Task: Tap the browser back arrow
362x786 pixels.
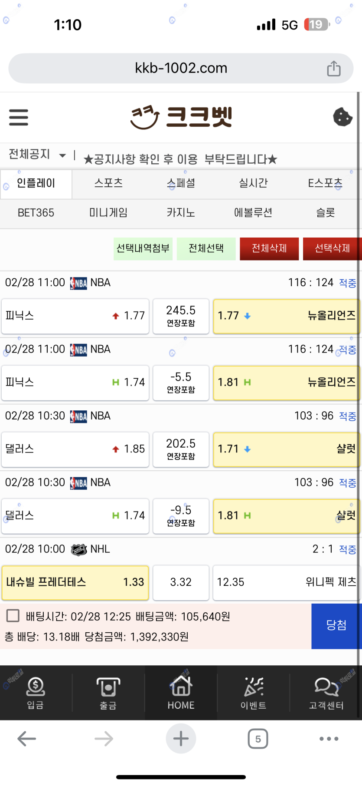Action: [x=26, y=739]
